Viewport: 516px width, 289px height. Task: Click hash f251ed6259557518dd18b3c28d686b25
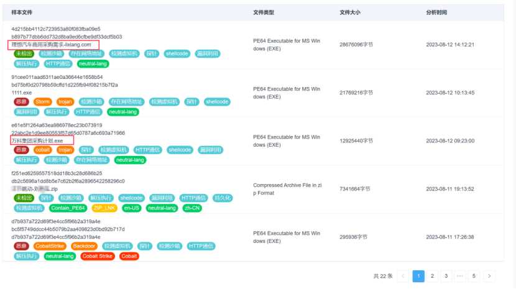click(x=57, y=173)
